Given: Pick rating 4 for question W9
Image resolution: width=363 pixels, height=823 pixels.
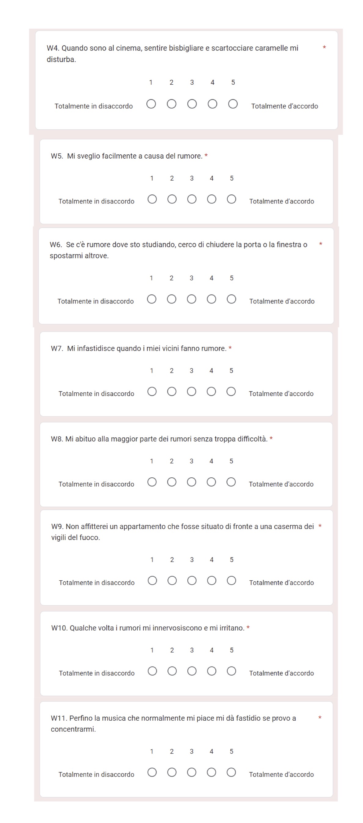Looking at the screenshot, I should click(x=211, y=580).
